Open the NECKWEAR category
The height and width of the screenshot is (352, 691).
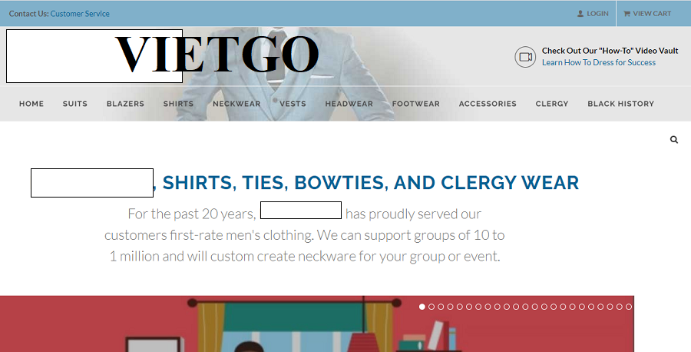click(x=236, y=104)
